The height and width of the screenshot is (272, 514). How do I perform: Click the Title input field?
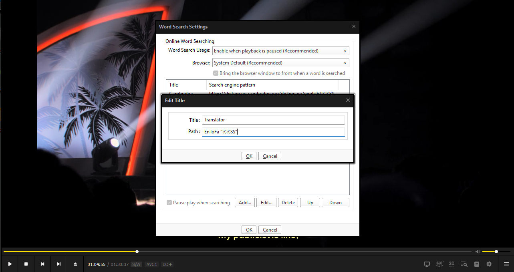pos(273,120)
